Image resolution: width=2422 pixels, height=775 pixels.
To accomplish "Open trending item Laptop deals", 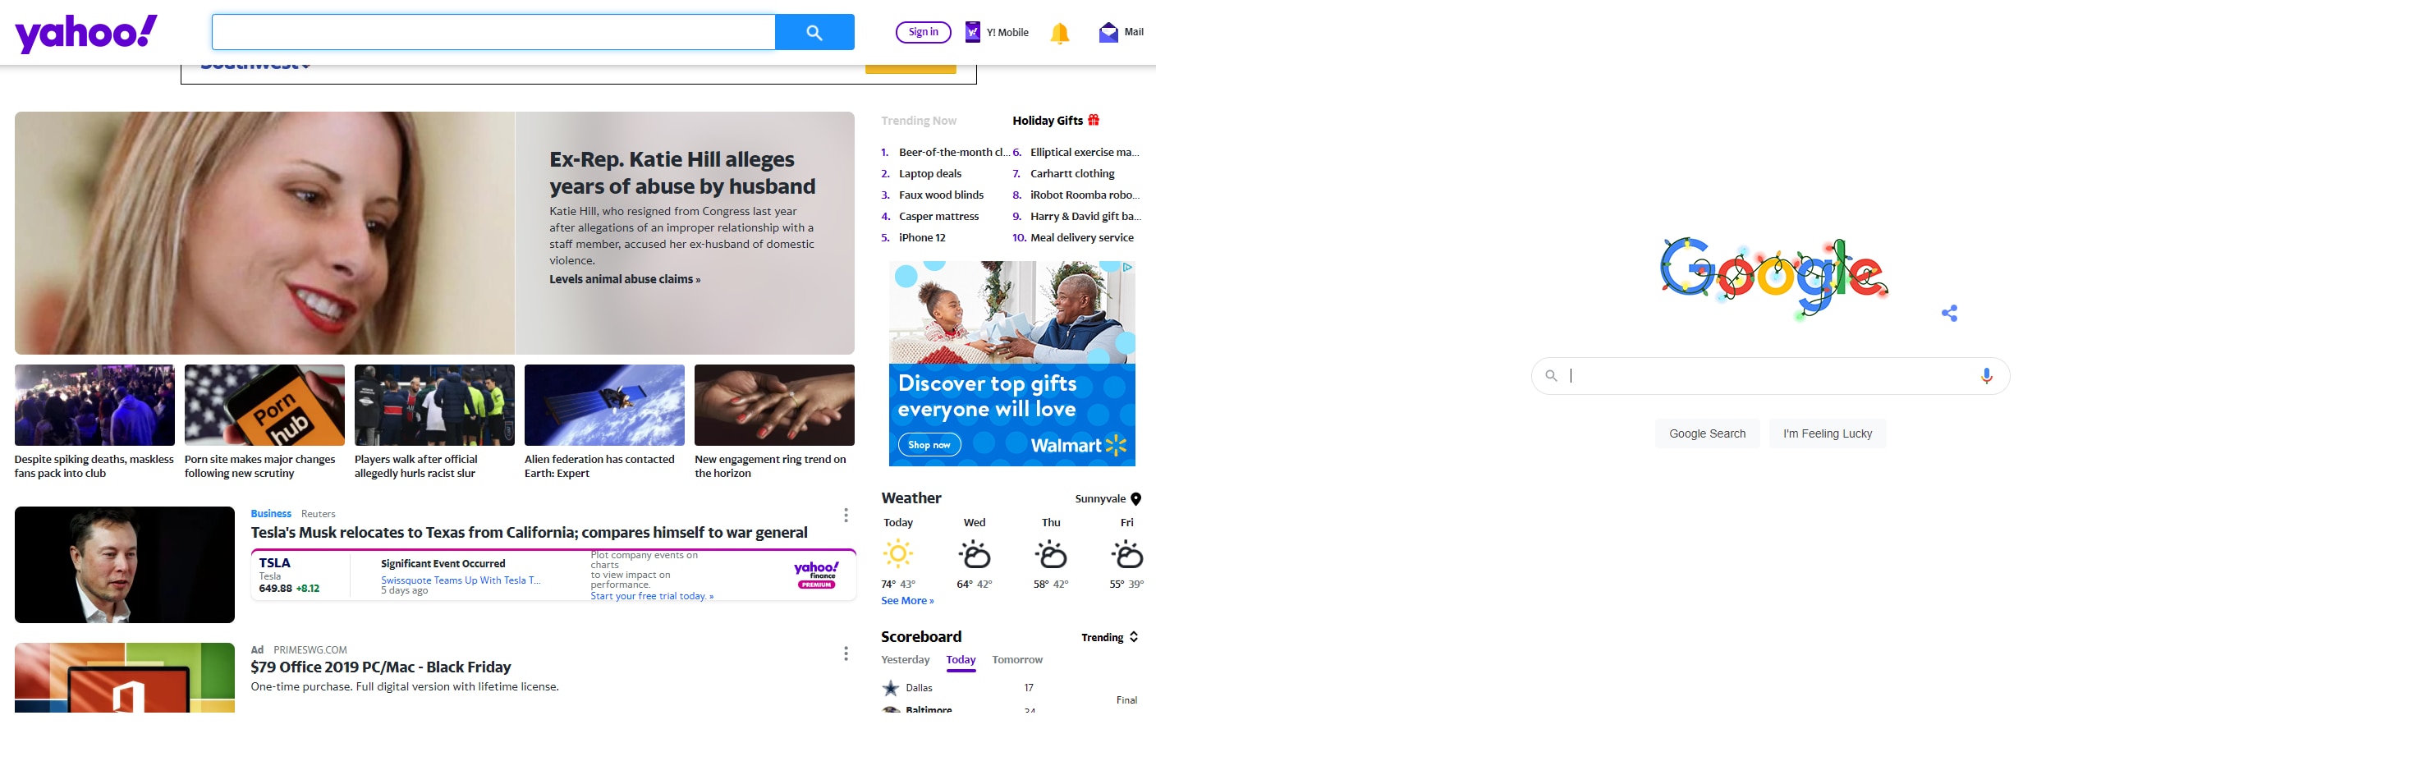I will click(x=930, y=174).
